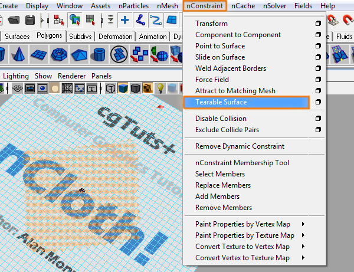The height and width of the screenshot is (272, 354).
Task: Open Slide on Surface option box
Action: click(x=318, y=57)
